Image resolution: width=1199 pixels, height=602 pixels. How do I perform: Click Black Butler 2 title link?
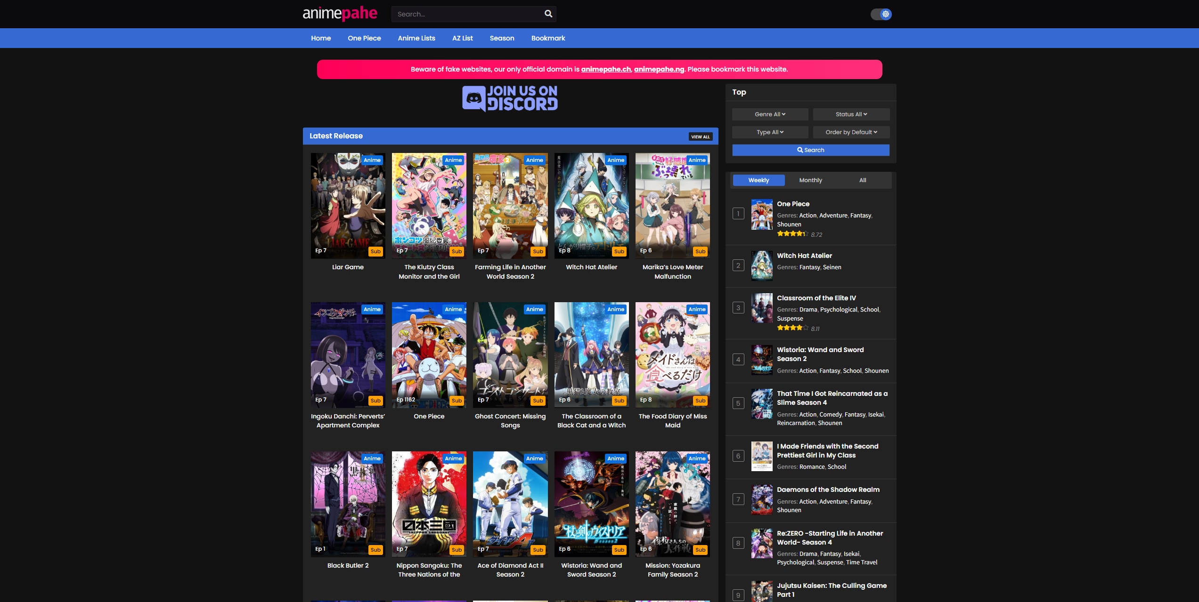[x=348, y=565]
